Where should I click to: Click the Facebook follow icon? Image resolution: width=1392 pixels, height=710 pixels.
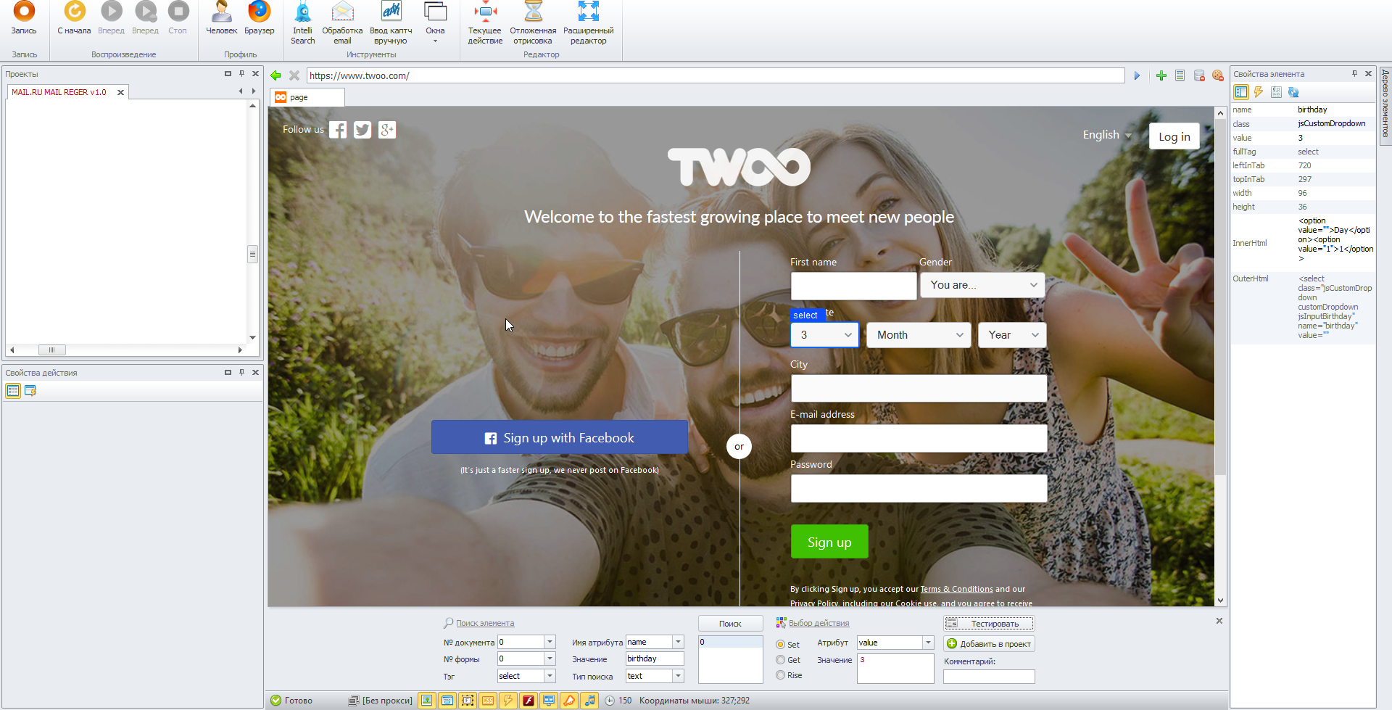(338, 130)
